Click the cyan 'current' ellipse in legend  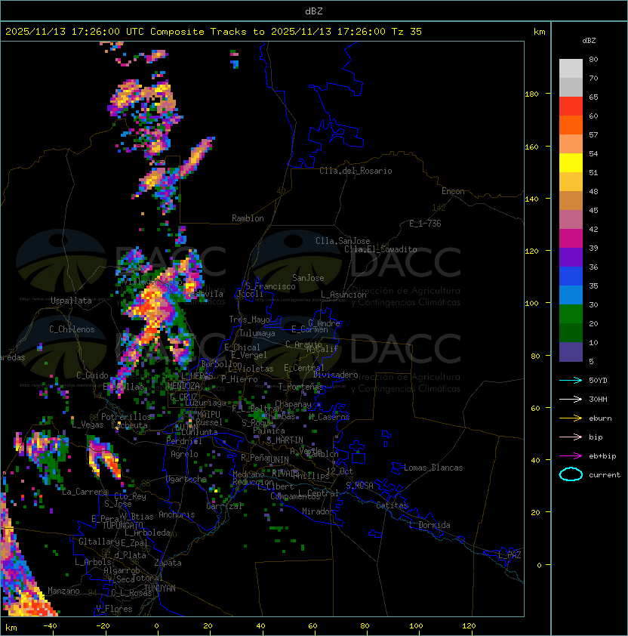click(571, 474)
